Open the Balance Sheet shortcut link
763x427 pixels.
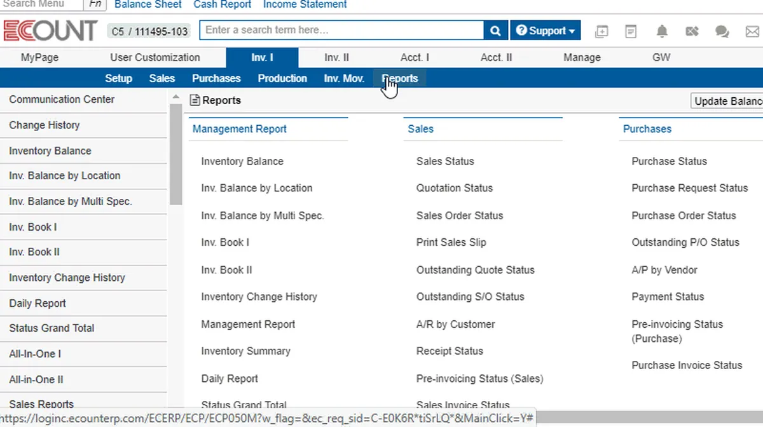(x=148, y=4)
